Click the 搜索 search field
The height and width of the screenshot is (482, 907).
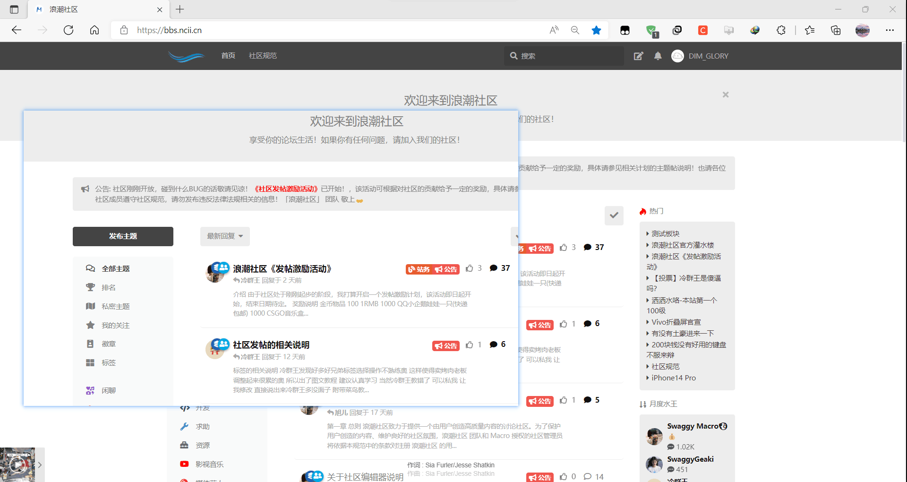coord(567,56)
